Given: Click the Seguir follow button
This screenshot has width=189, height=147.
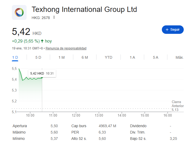Looking at the screenshot, I should [x=173, y=30].
